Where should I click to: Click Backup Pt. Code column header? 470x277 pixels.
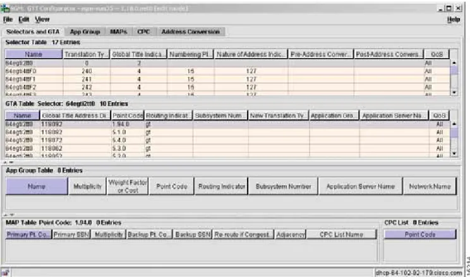tap(149, 235)
